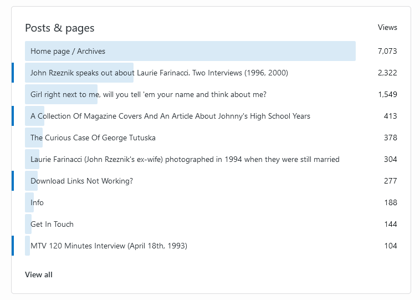
Task: Click the 7,073 views count
Action: 387,51
